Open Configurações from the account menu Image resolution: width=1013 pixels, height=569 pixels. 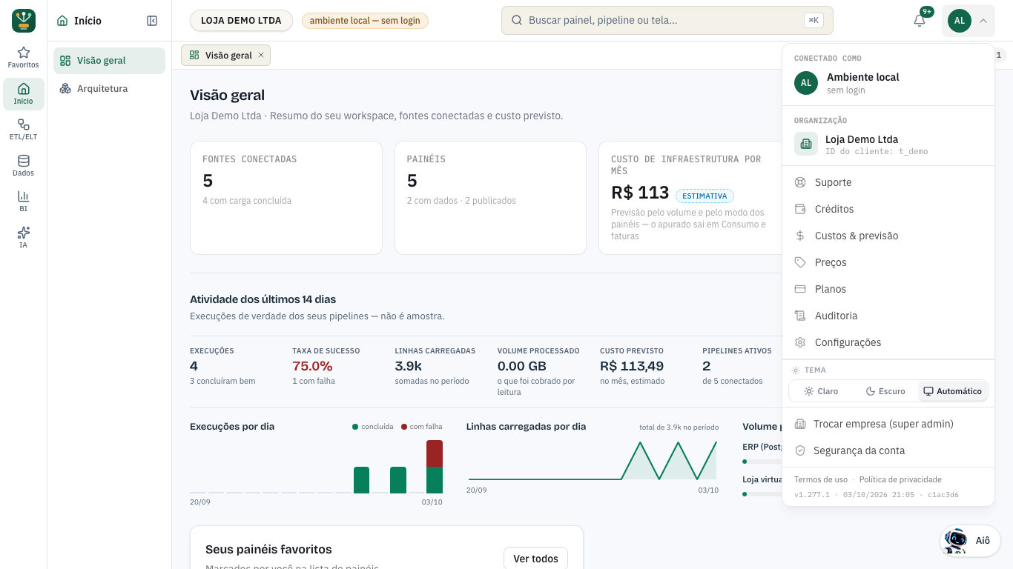pyautogui.click(x=888, y=342)
